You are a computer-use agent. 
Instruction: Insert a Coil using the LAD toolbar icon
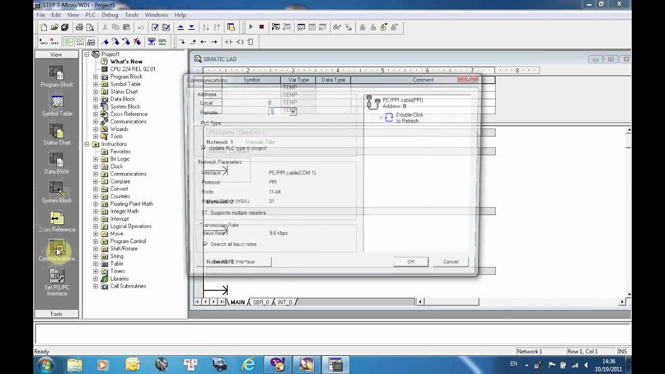pyautogui.click(x=240, y=42)
